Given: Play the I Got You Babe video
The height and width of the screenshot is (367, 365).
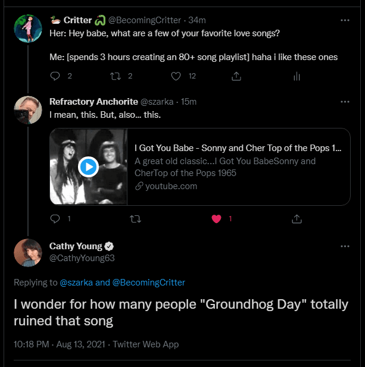Looking at the screenshot, I should click(89, 167).
